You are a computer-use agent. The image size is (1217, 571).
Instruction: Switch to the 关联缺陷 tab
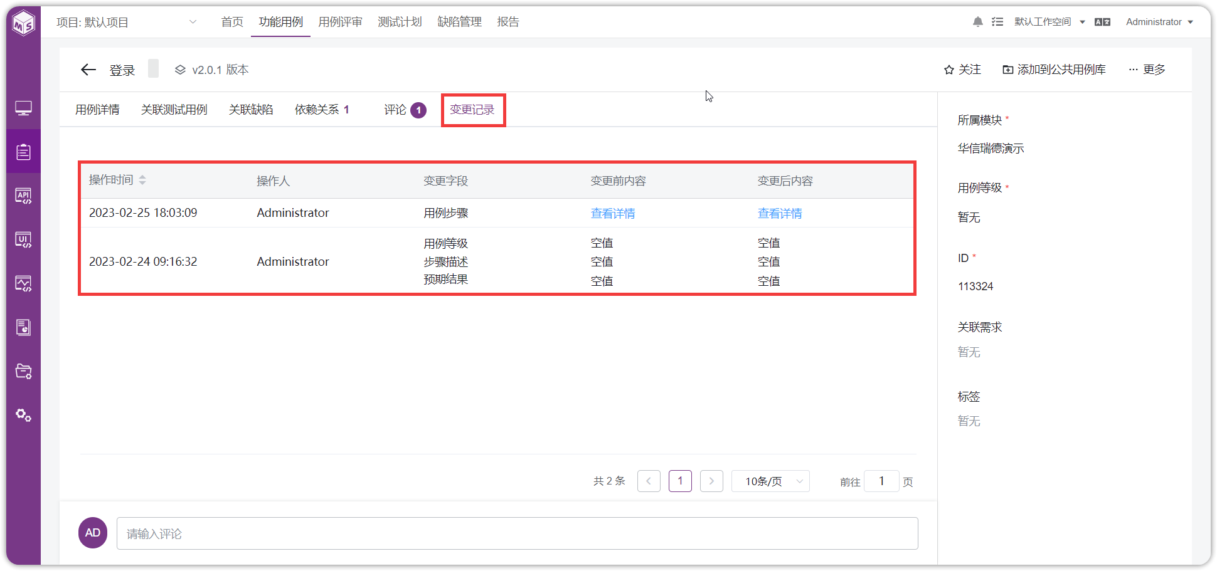251,110
